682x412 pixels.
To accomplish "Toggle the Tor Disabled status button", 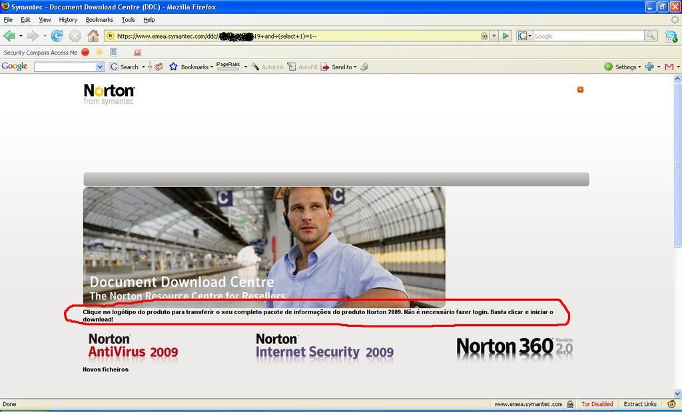I will pos(597,404).
